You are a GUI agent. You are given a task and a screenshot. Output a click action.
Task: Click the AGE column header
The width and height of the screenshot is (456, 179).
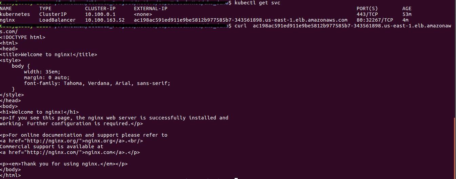coord(407,8)
